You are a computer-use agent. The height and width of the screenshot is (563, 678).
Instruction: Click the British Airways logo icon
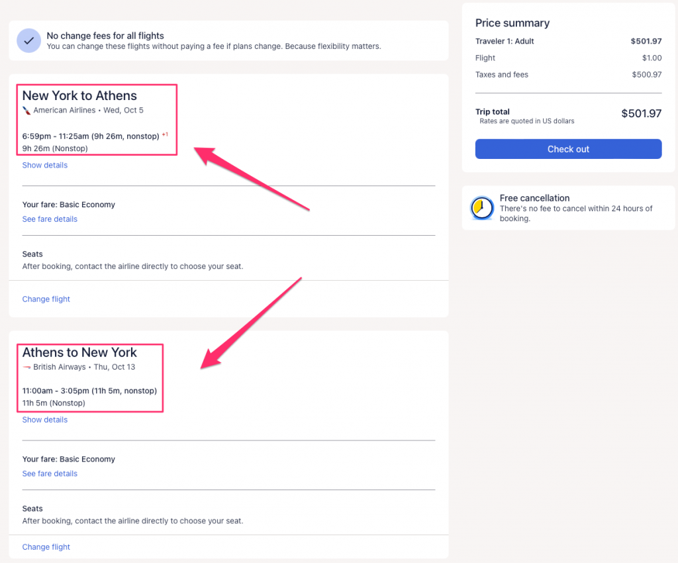[26, 367]
